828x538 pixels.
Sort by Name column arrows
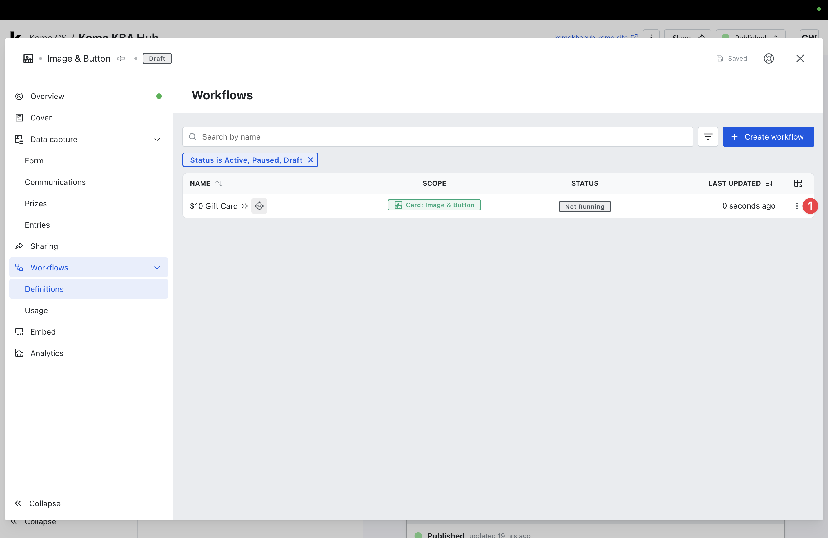point(219,183)
